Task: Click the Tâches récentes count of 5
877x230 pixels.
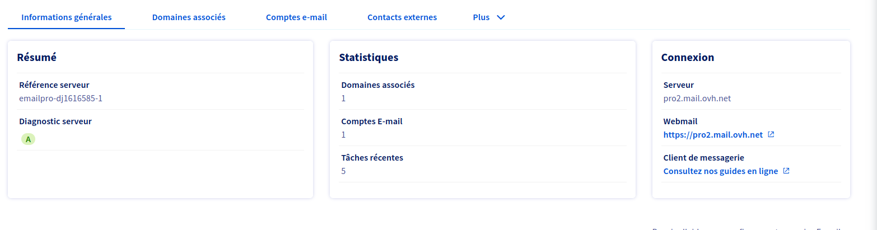Action: (x=343, y=171)
